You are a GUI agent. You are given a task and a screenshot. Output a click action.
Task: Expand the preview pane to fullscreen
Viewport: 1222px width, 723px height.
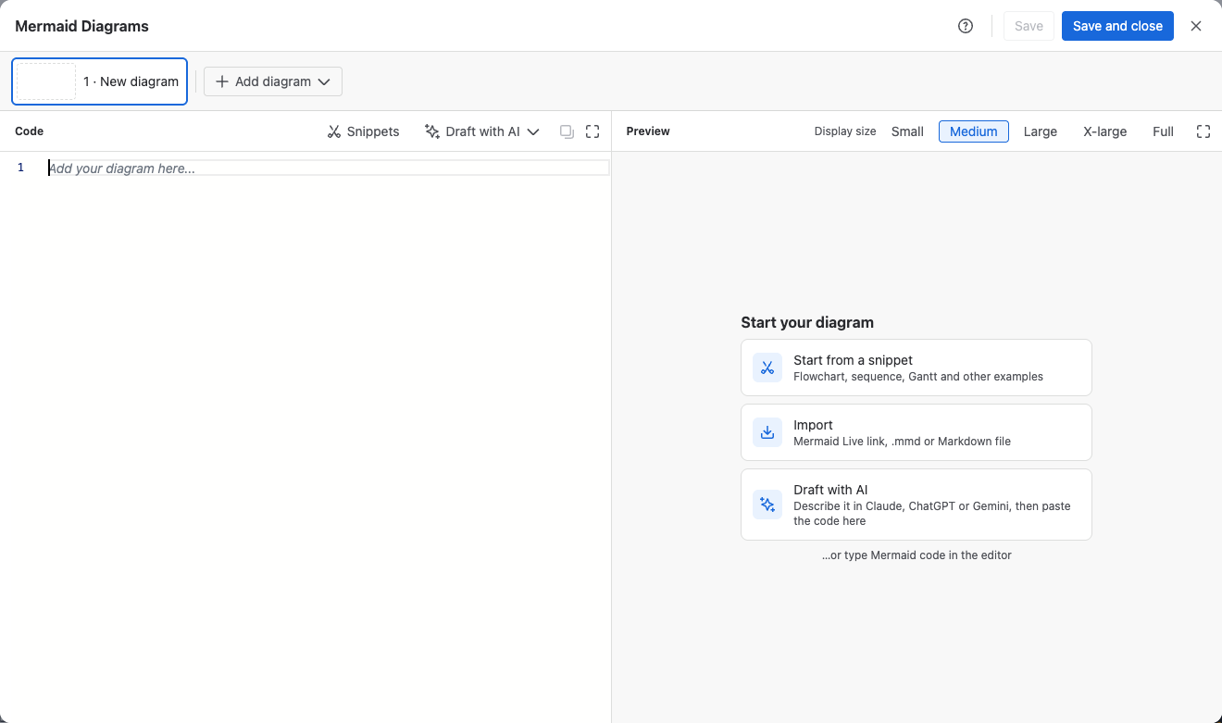point(1203,131)
